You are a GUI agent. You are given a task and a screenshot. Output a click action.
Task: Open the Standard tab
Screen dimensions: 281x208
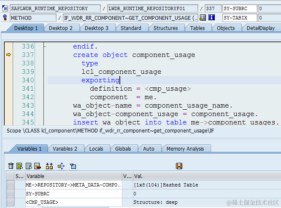131,28
